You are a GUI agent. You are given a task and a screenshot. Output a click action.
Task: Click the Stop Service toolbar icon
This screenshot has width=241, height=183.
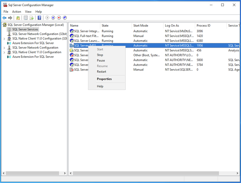(x=59, y=18)
